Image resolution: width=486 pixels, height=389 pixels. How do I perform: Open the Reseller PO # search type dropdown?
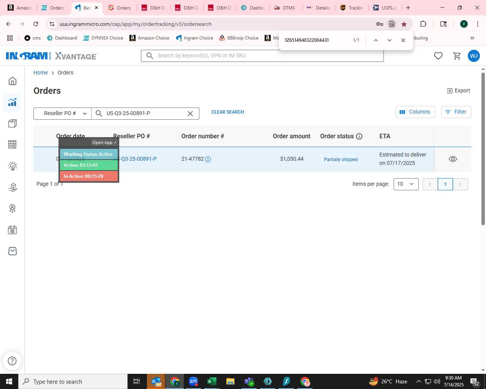pyautogui.click(x=62, y=113)
